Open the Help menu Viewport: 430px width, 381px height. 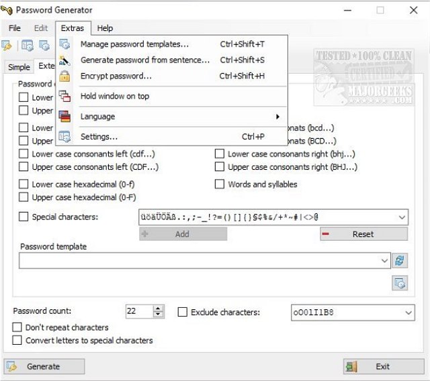[x=105, y=28]
